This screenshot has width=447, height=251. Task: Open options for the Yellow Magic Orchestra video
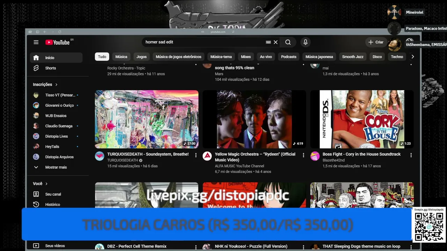tap(303, 155)
